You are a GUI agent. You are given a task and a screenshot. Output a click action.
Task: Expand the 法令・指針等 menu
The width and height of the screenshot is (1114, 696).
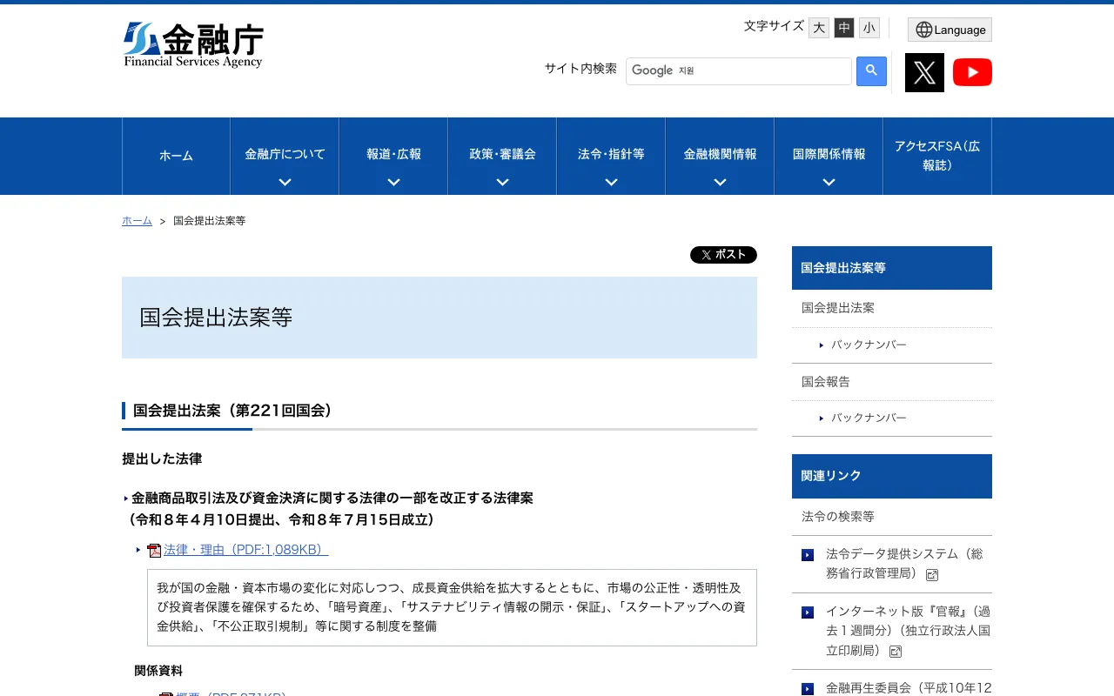[x=611, y=157]
